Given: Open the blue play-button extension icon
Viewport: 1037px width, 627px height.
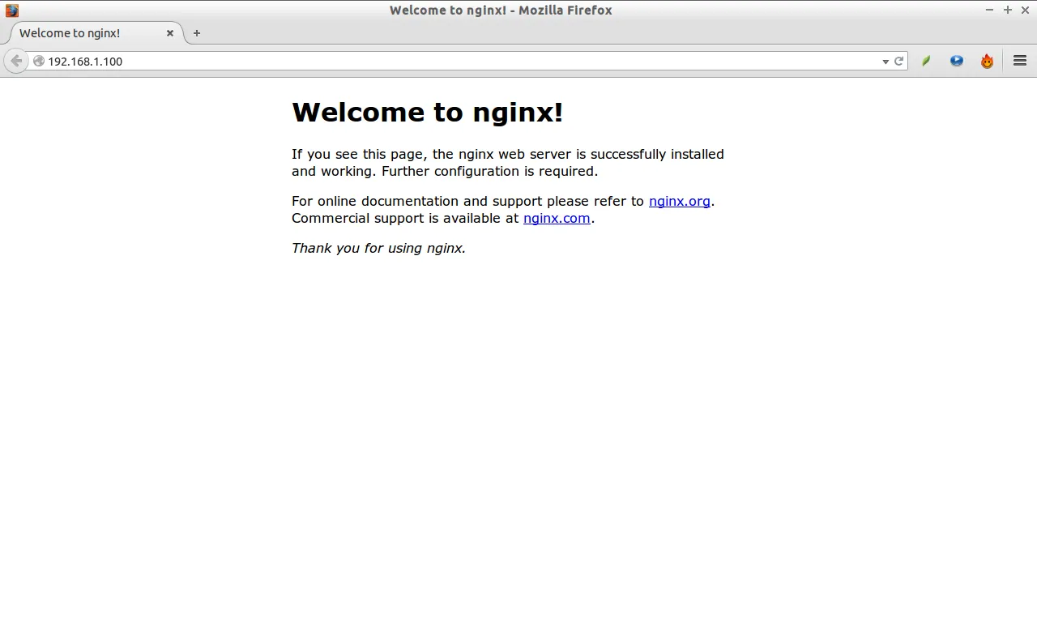Looking at the screenshot, I should [x=957, y=61].
